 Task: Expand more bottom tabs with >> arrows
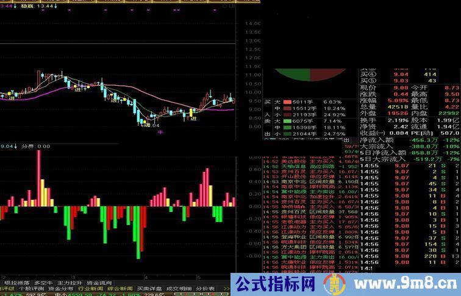(226, 289)
